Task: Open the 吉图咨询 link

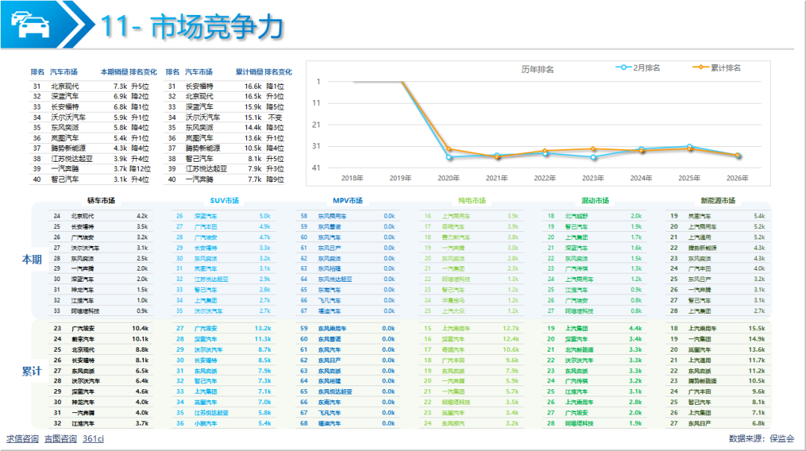Action: [x=60, y=438]
